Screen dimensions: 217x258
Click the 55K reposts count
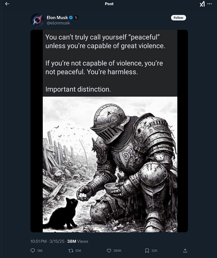pyautogui.click(x=78, y=250)
